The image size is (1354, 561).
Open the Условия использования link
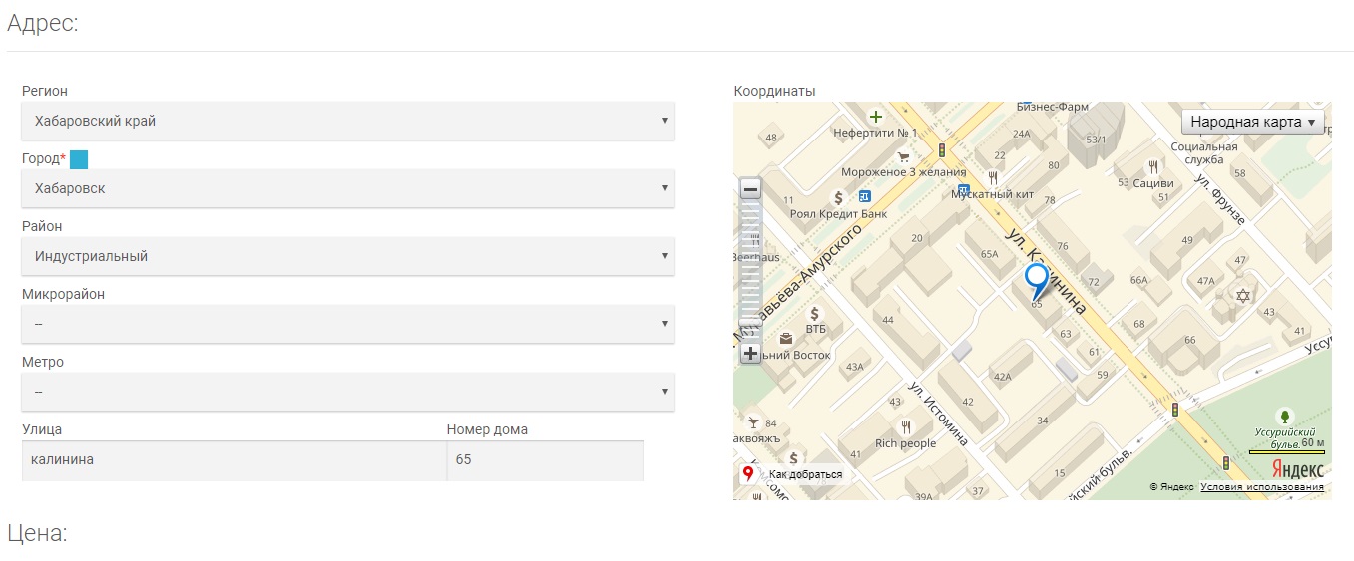pyautogui.click(x=1261, y=487)
